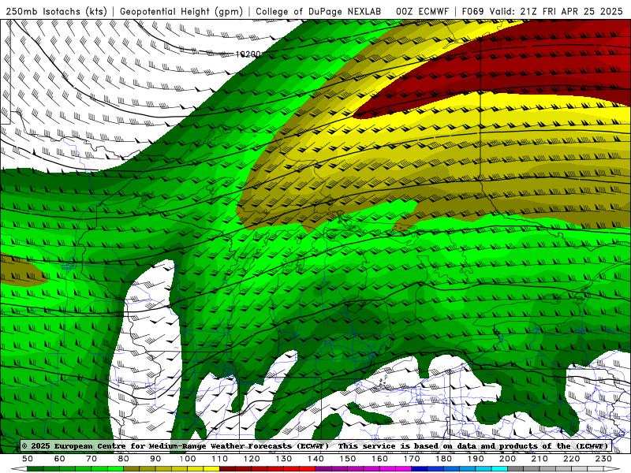The width and height of the screenshot is (631, 473).
Task: Click the '160' color scale label
Action: [379, 459]
